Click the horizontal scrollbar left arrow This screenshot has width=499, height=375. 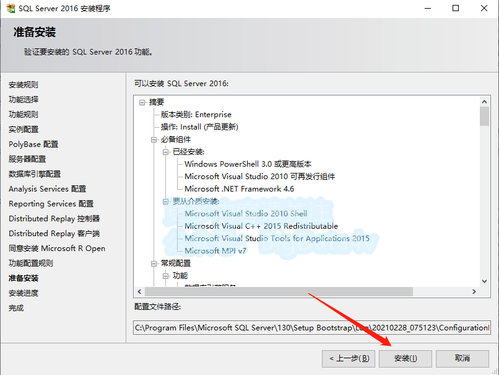pos(139,291)
